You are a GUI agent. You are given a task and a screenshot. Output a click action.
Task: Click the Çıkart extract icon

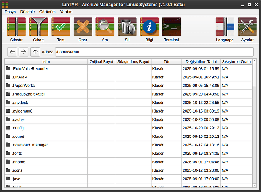38,27
